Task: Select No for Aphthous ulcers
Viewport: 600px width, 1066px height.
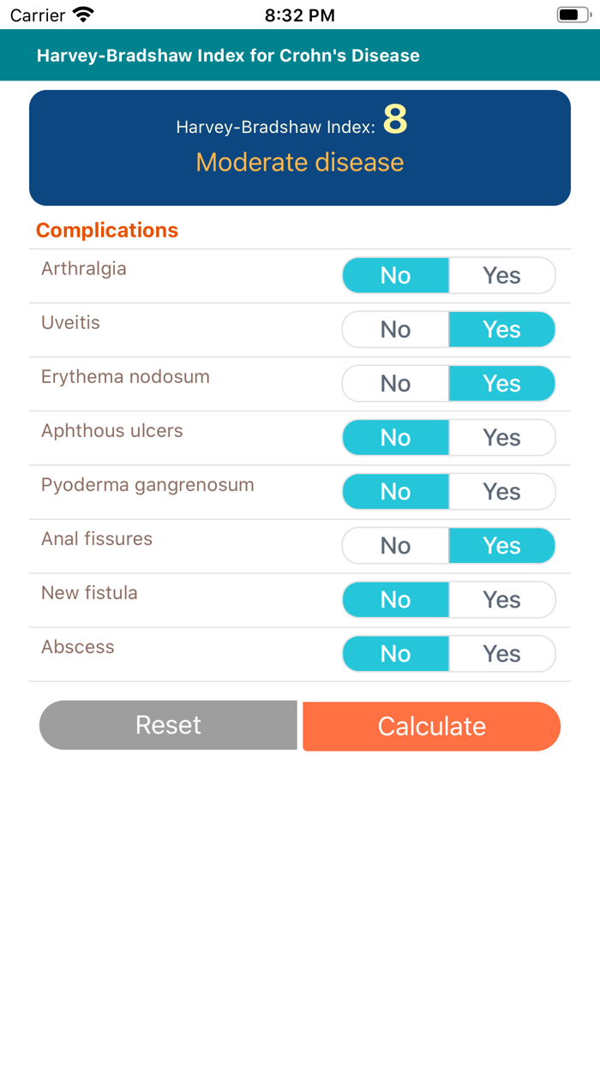Action: pyautogui.click(x=395, y=437)
